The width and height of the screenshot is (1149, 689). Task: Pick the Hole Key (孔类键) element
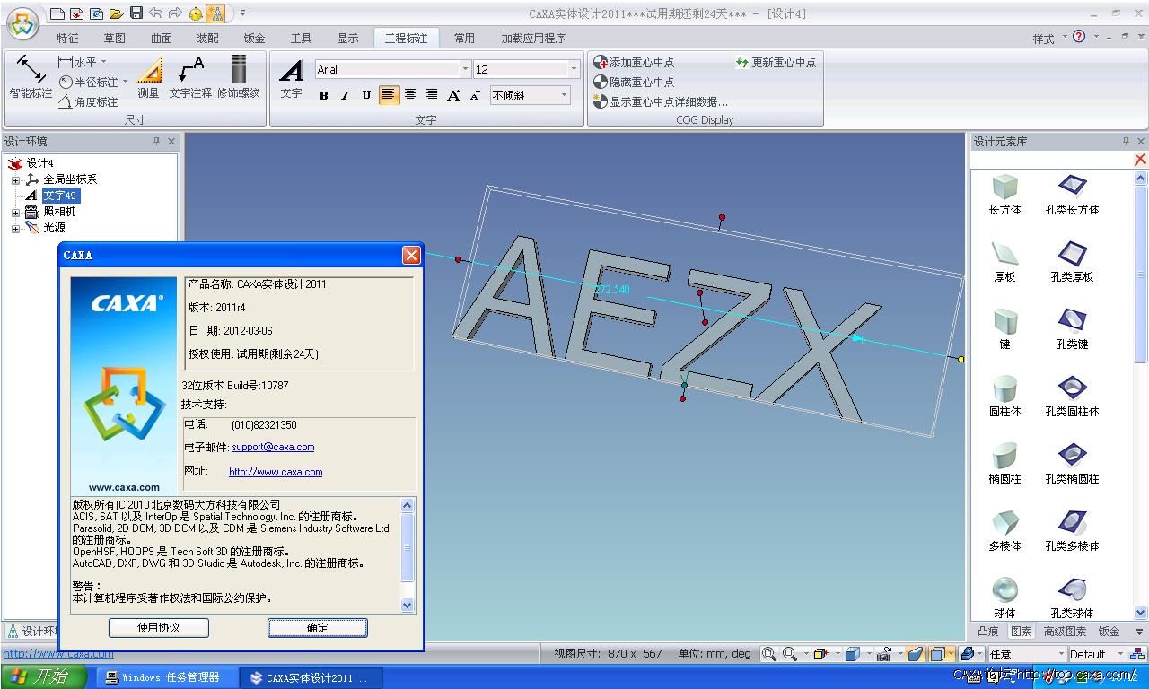pos(1072,329)
